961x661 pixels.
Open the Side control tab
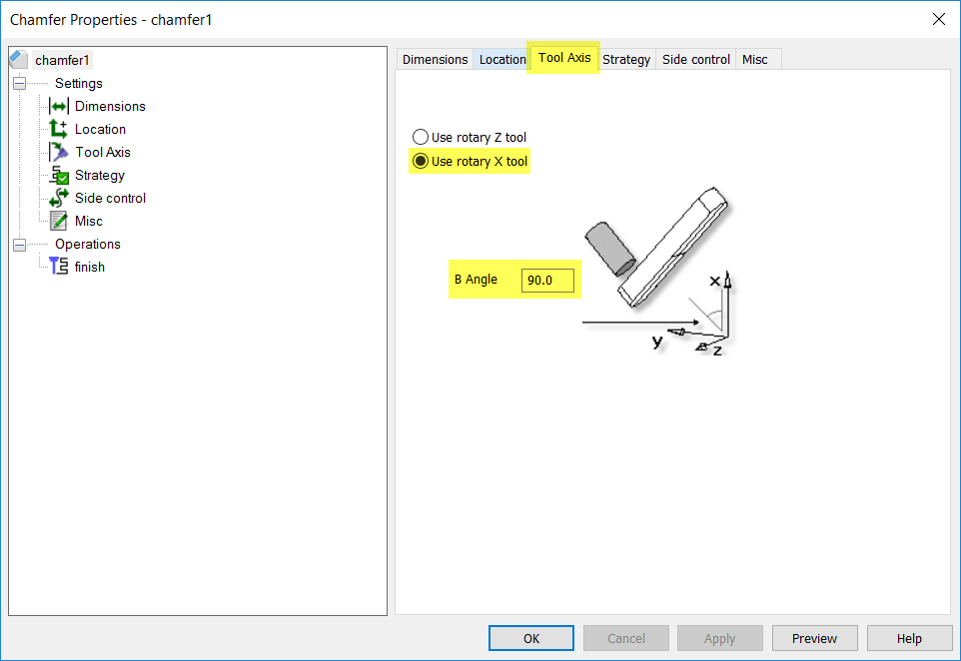[x=695, y=59]
